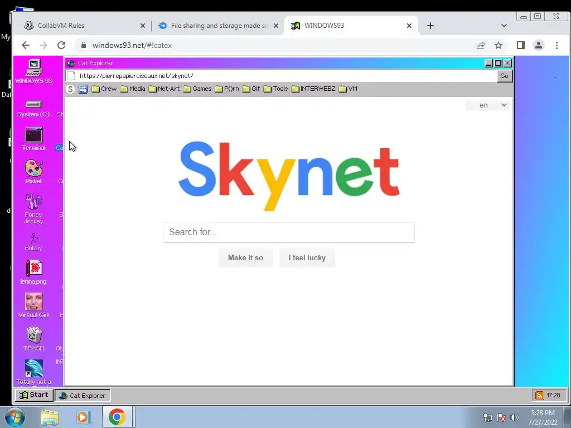Click the Windows clock showing 5:28 PM
The image size is (571, 428).
(543, 417)
